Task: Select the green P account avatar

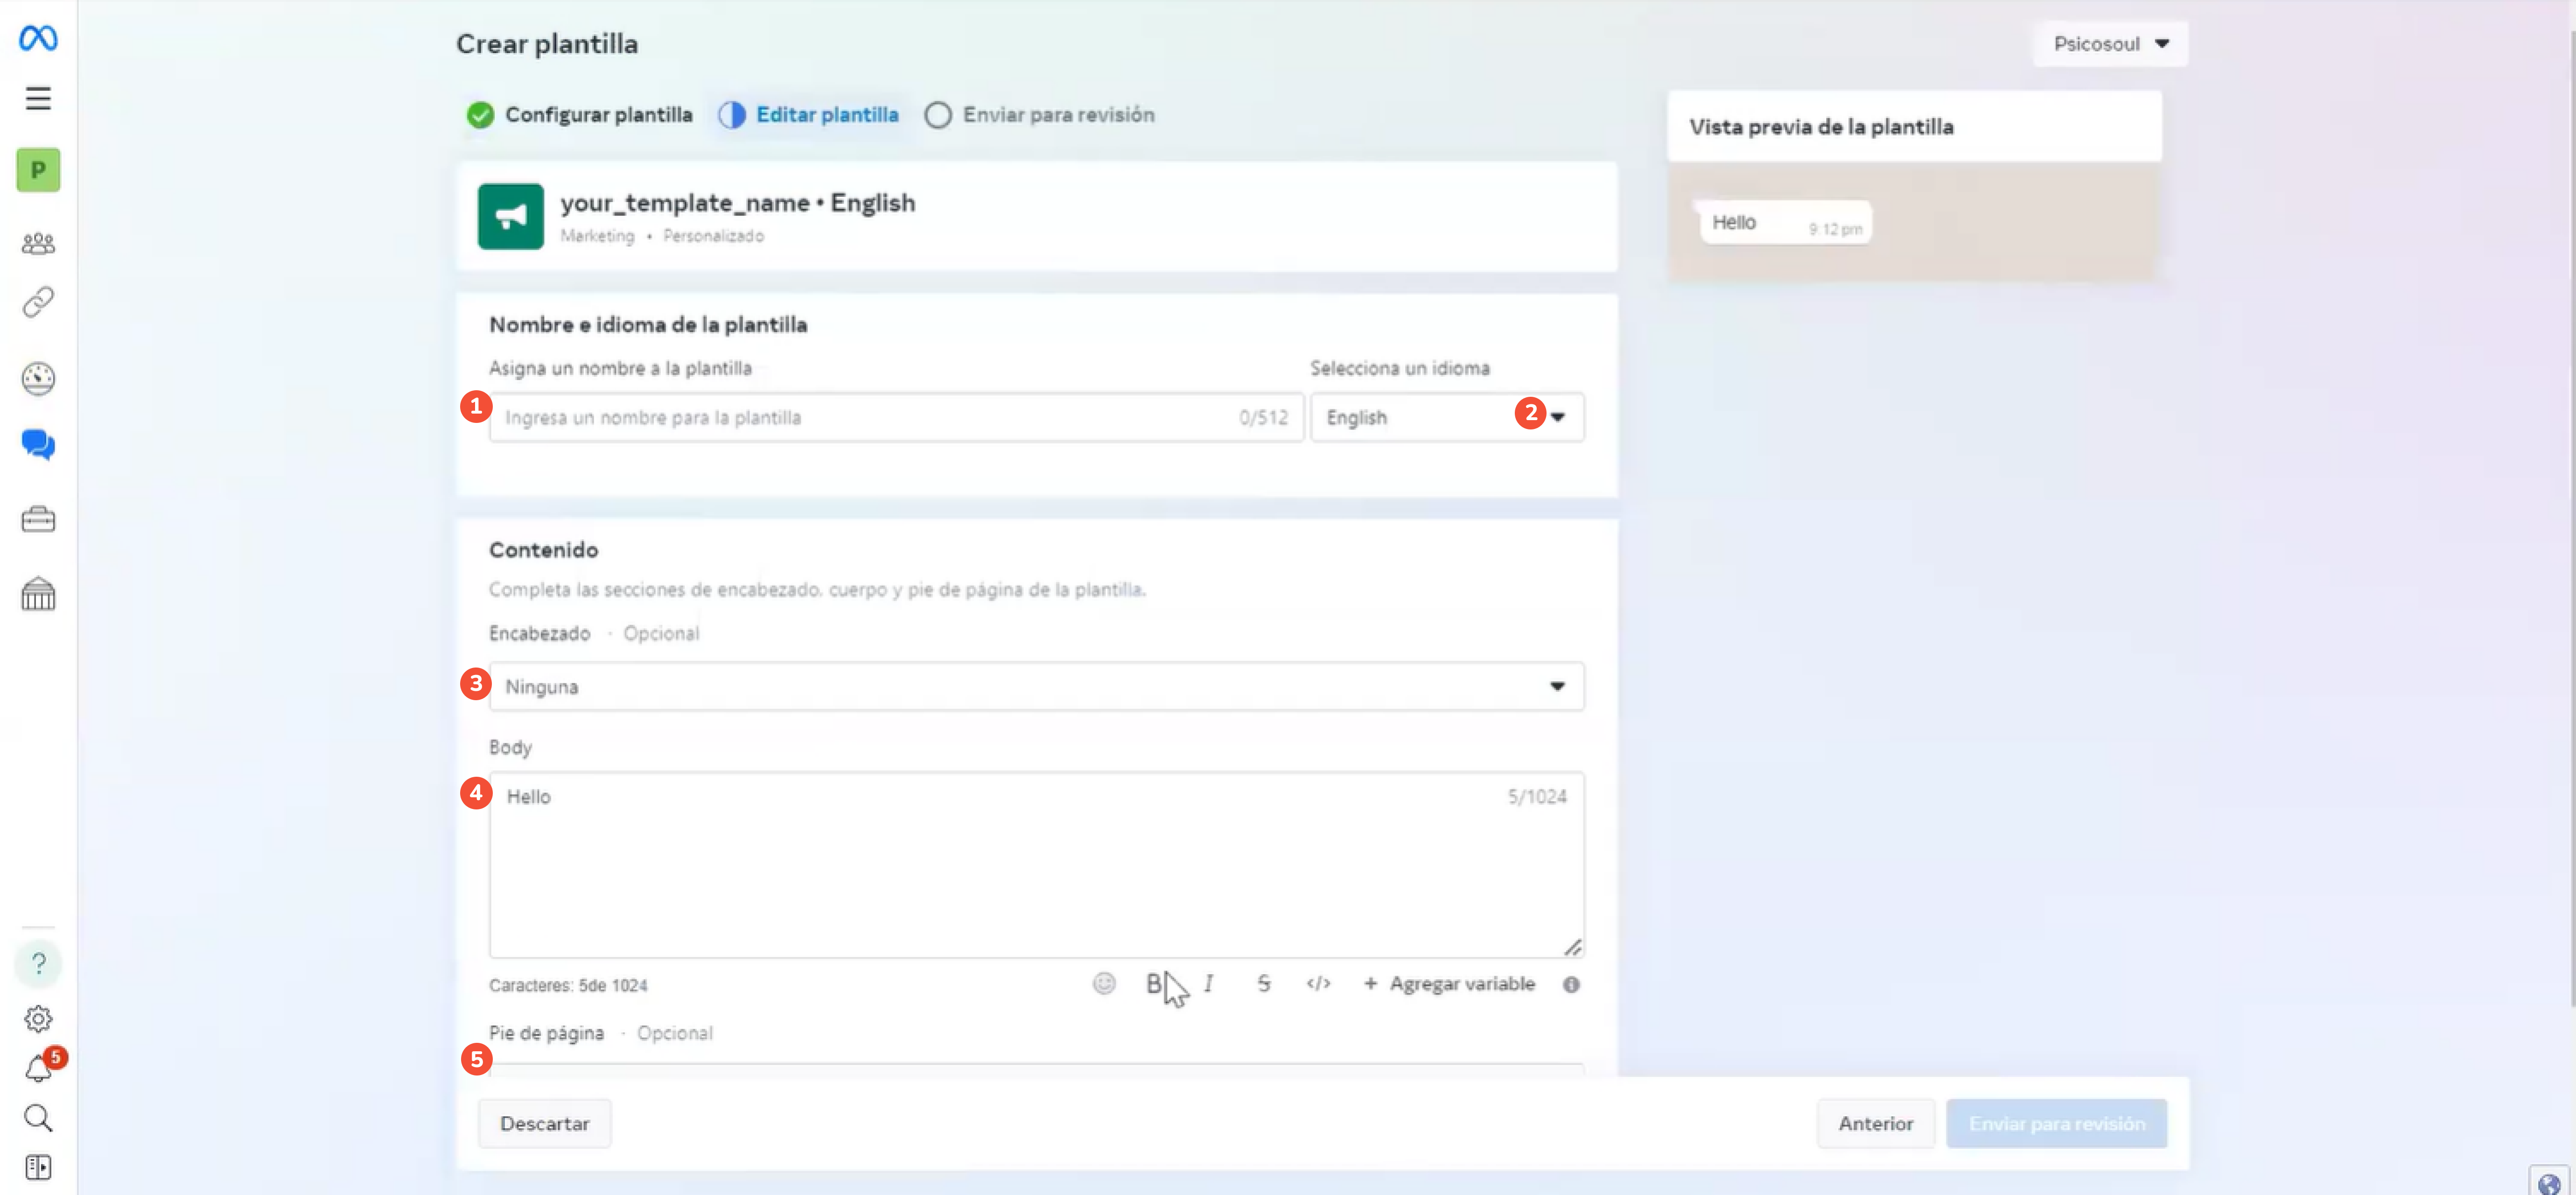Action: click(38, 170)
